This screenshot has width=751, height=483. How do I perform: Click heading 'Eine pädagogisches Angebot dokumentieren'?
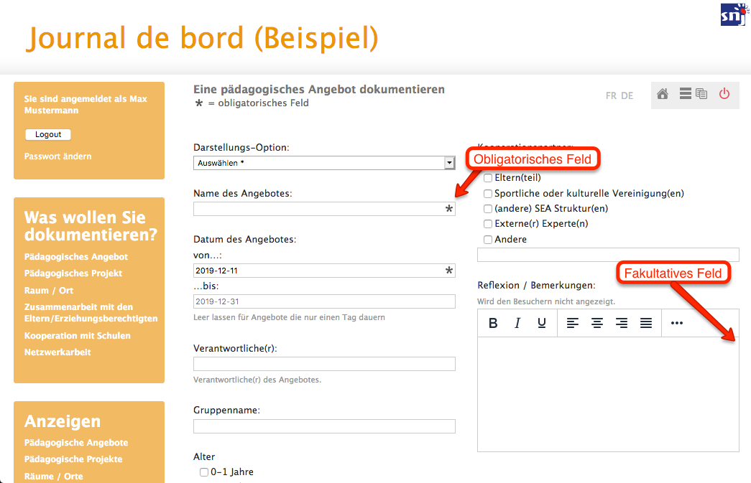(319, 90)
